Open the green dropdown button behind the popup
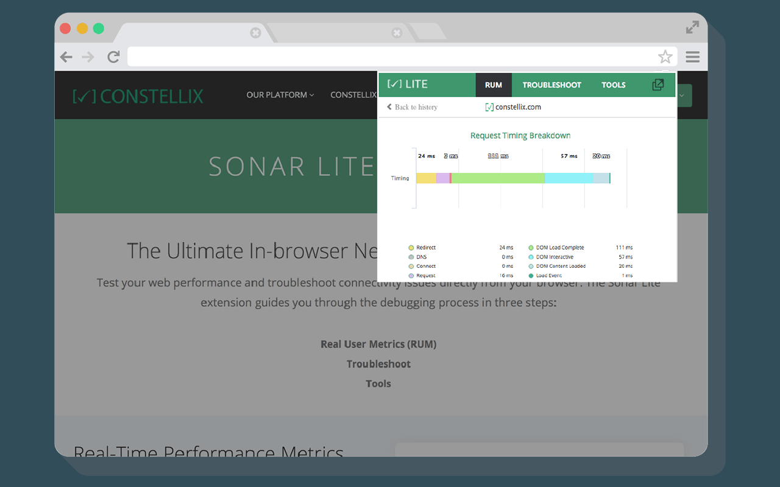Image resolution: width=780 pixels, height=487 pixels. [x=683, y=96]
